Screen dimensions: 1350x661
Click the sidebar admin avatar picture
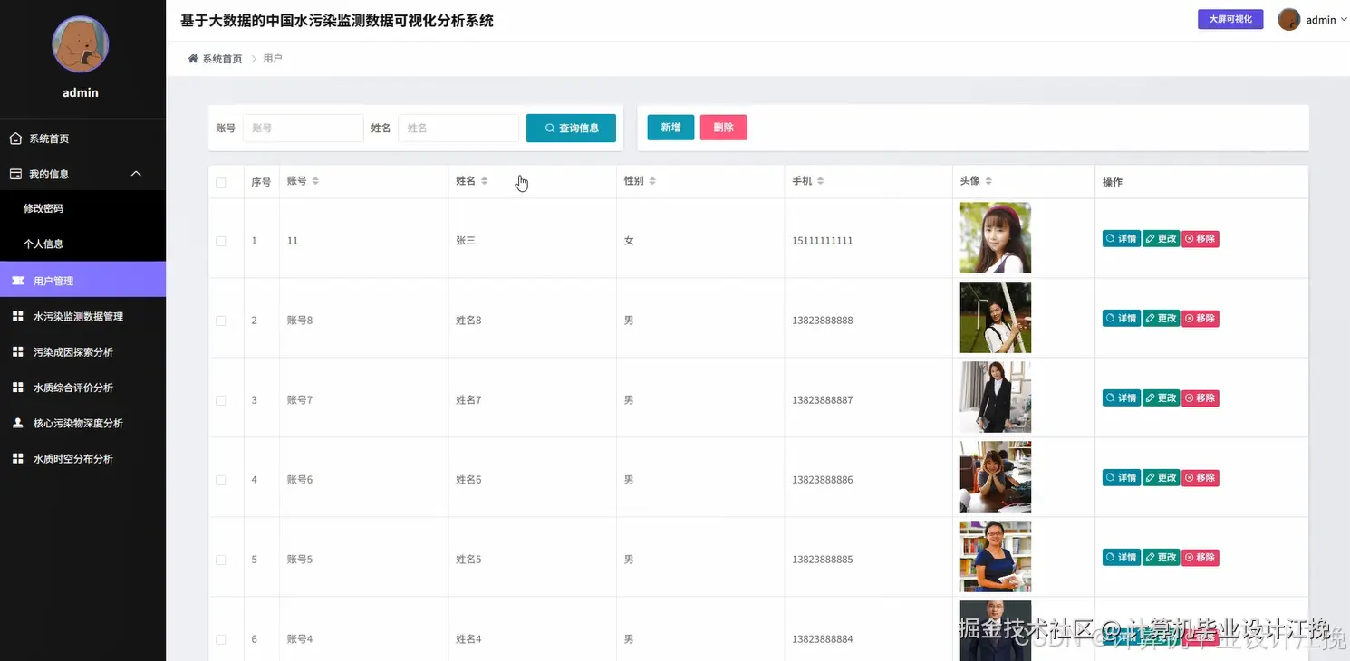(81, 44)
